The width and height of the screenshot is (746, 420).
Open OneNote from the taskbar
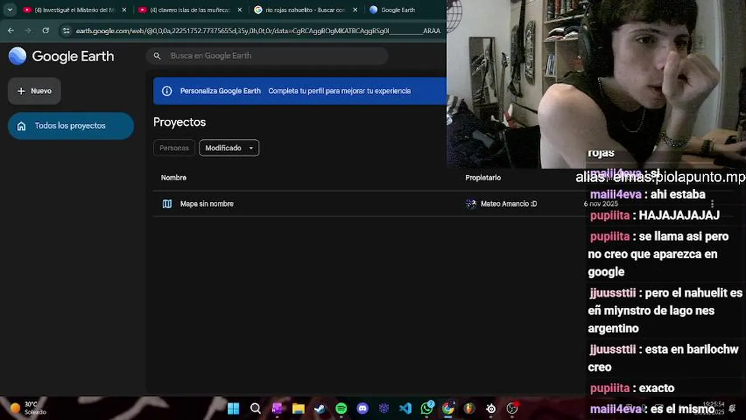click(277, 408)
